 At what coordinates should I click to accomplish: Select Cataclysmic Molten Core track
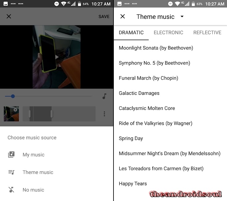(x=170, y=108)
